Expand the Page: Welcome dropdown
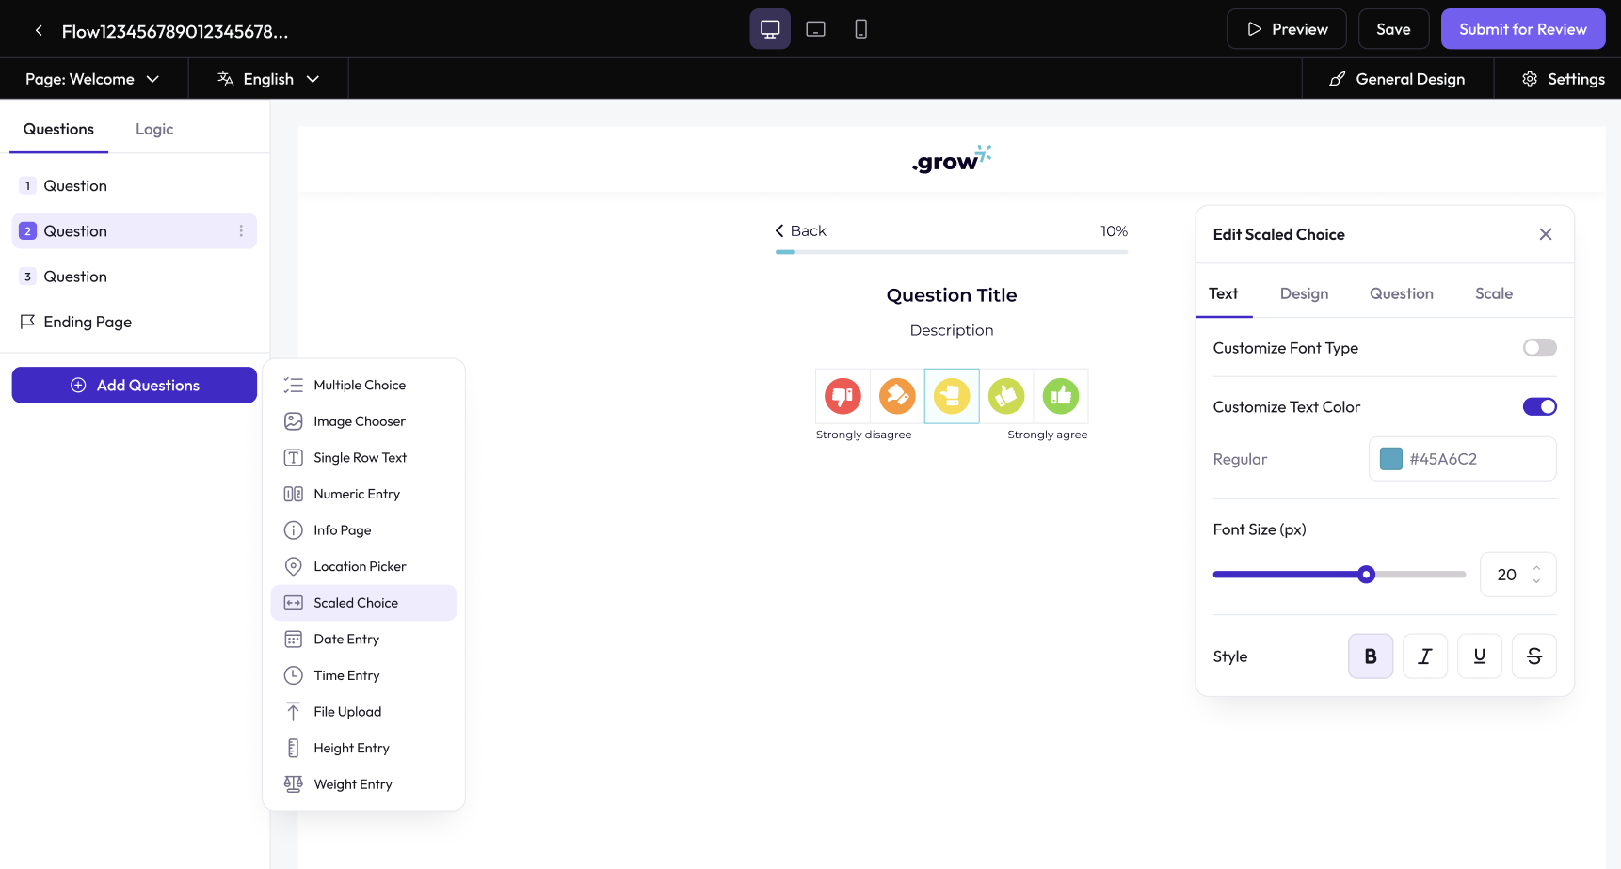This screenshot has height=869, width=1621. [x=92, y=79]
